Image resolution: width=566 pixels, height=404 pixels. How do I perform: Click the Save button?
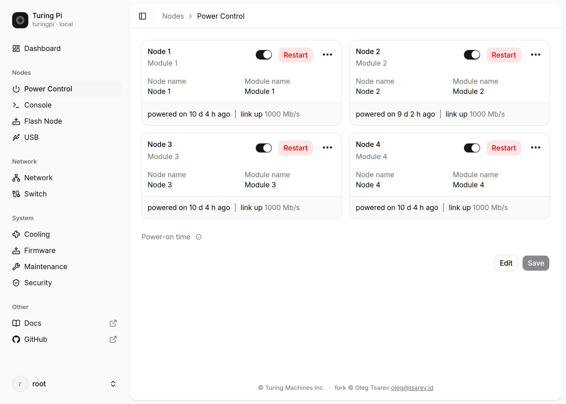pyautogui.click(x=536, y=263)
